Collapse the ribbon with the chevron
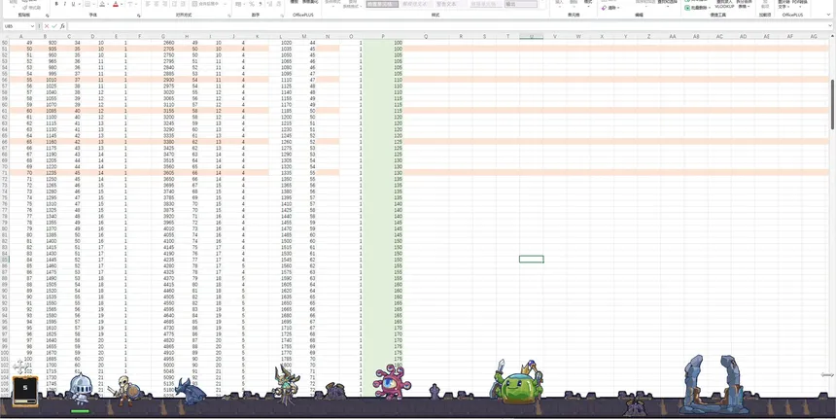Image resolution: width=836 pixels, height=419 pixels. coord(828,15)
